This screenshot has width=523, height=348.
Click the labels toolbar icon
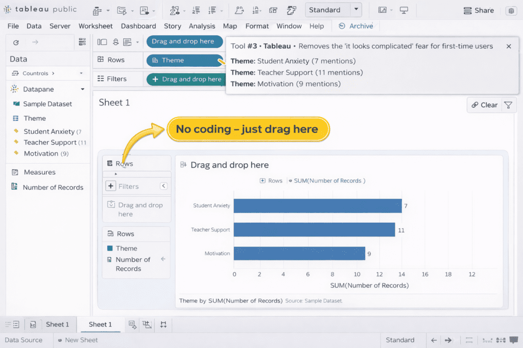click(x=256, y=10)
